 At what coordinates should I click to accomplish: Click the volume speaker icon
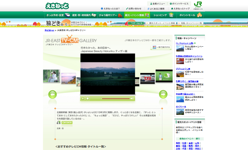(x=132, y=99)
